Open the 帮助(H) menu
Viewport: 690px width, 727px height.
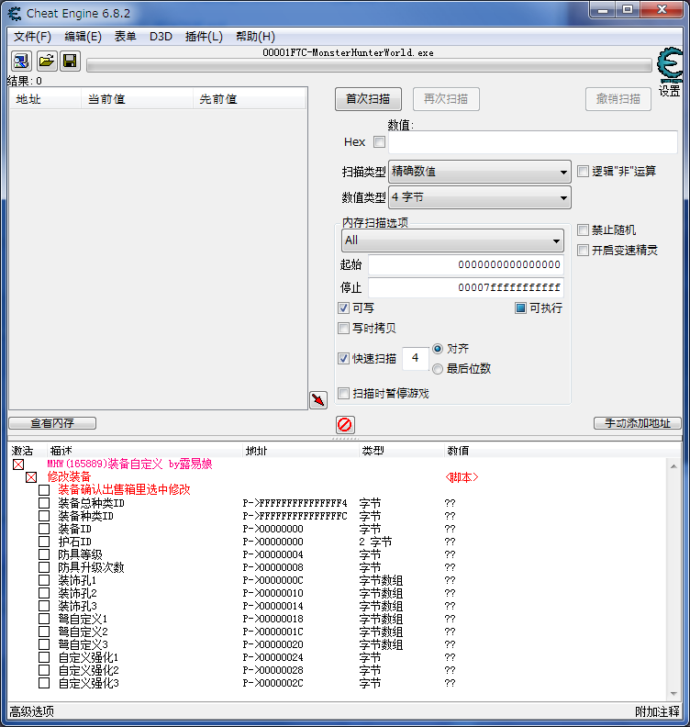[255, 37]
